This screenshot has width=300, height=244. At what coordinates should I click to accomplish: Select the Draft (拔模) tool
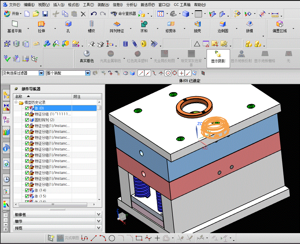[249, 27]
